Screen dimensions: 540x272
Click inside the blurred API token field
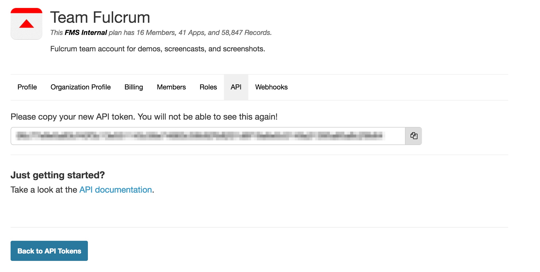pyautogui.click(x=208, y=136)
